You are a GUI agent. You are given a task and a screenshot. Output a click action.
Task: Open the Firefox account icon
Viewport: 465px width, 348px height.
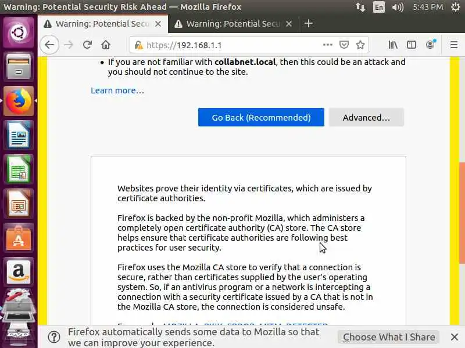(431, 45)
